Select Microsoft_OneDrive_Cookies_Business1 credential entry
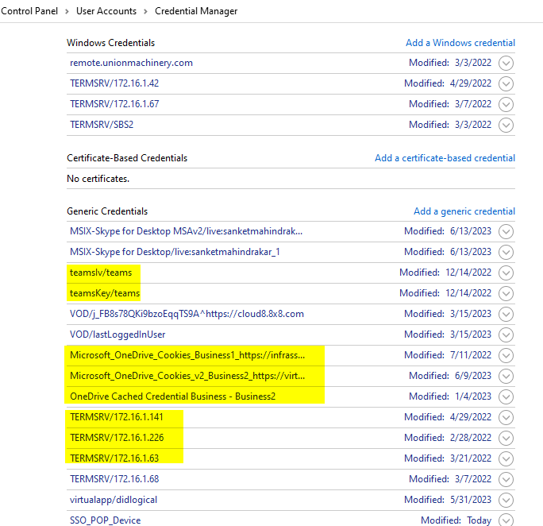 [187, 355]
